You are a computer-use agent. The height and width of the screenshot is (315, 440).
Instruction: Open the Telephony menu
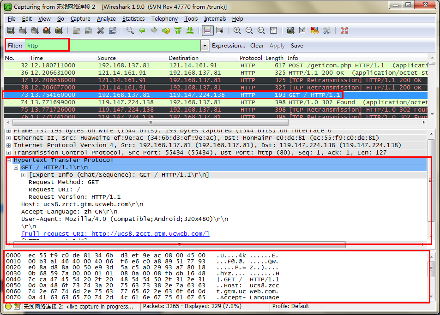[x=164, y=19]
